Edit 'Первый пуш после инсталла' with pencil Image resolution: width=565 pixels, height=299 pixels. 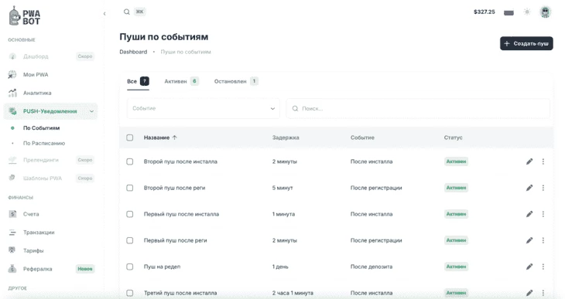point(529,214)
